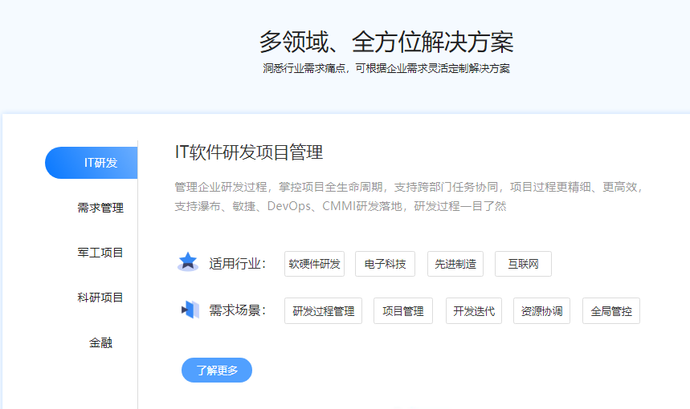690x409 pixels.
Task: Open the 军工项目 tab
Action: [x=100, y=253]
